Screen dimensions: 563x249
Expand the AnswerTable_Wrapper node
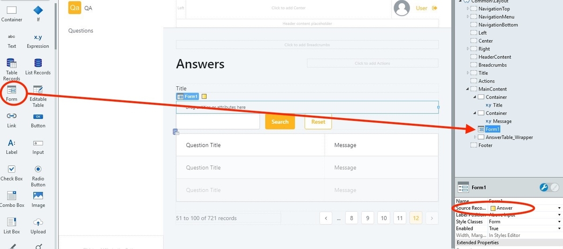[475, 137]
